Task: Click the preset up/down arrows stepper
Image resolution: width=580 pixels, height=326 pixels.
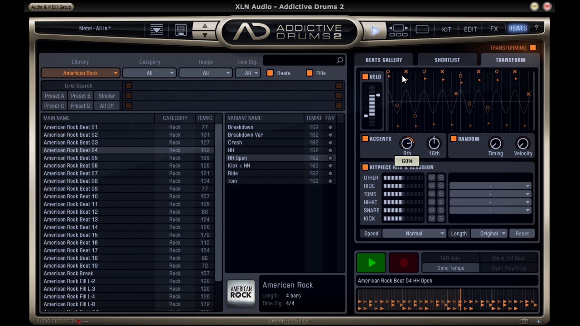Action: coord(205,30)
